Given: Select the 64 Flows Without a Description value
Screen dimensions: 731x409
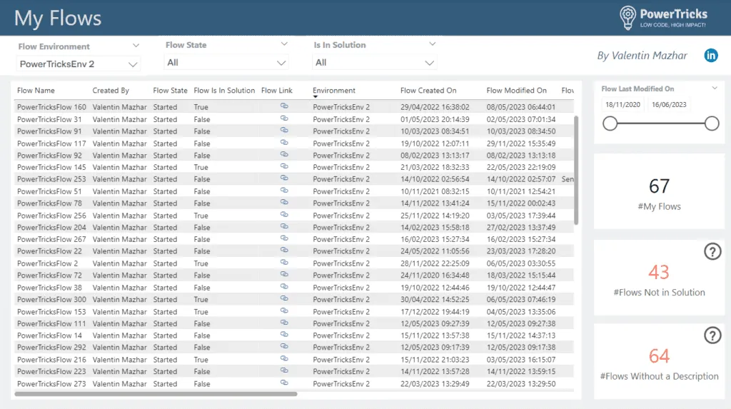Looking at the screenshot, I should click(x=659, y=356).
